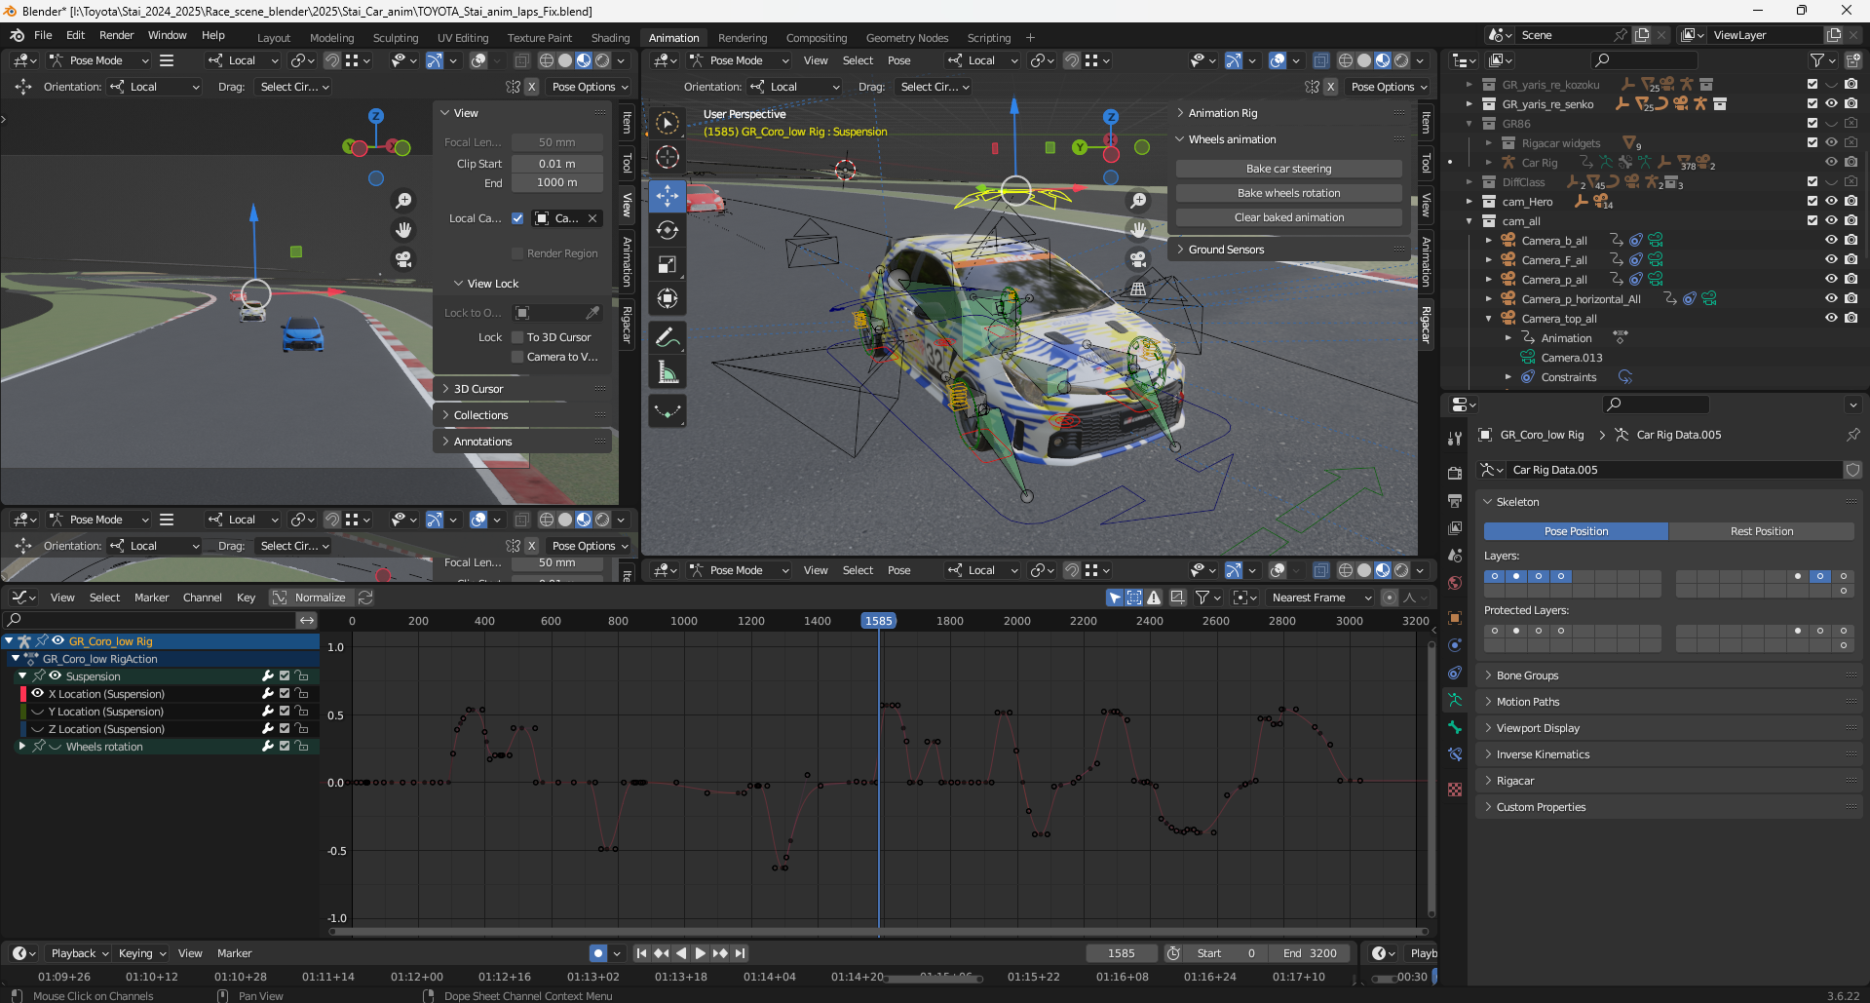
Task: Expand the Inverse Kinematics panel
Action: (x=1543, y=754)
